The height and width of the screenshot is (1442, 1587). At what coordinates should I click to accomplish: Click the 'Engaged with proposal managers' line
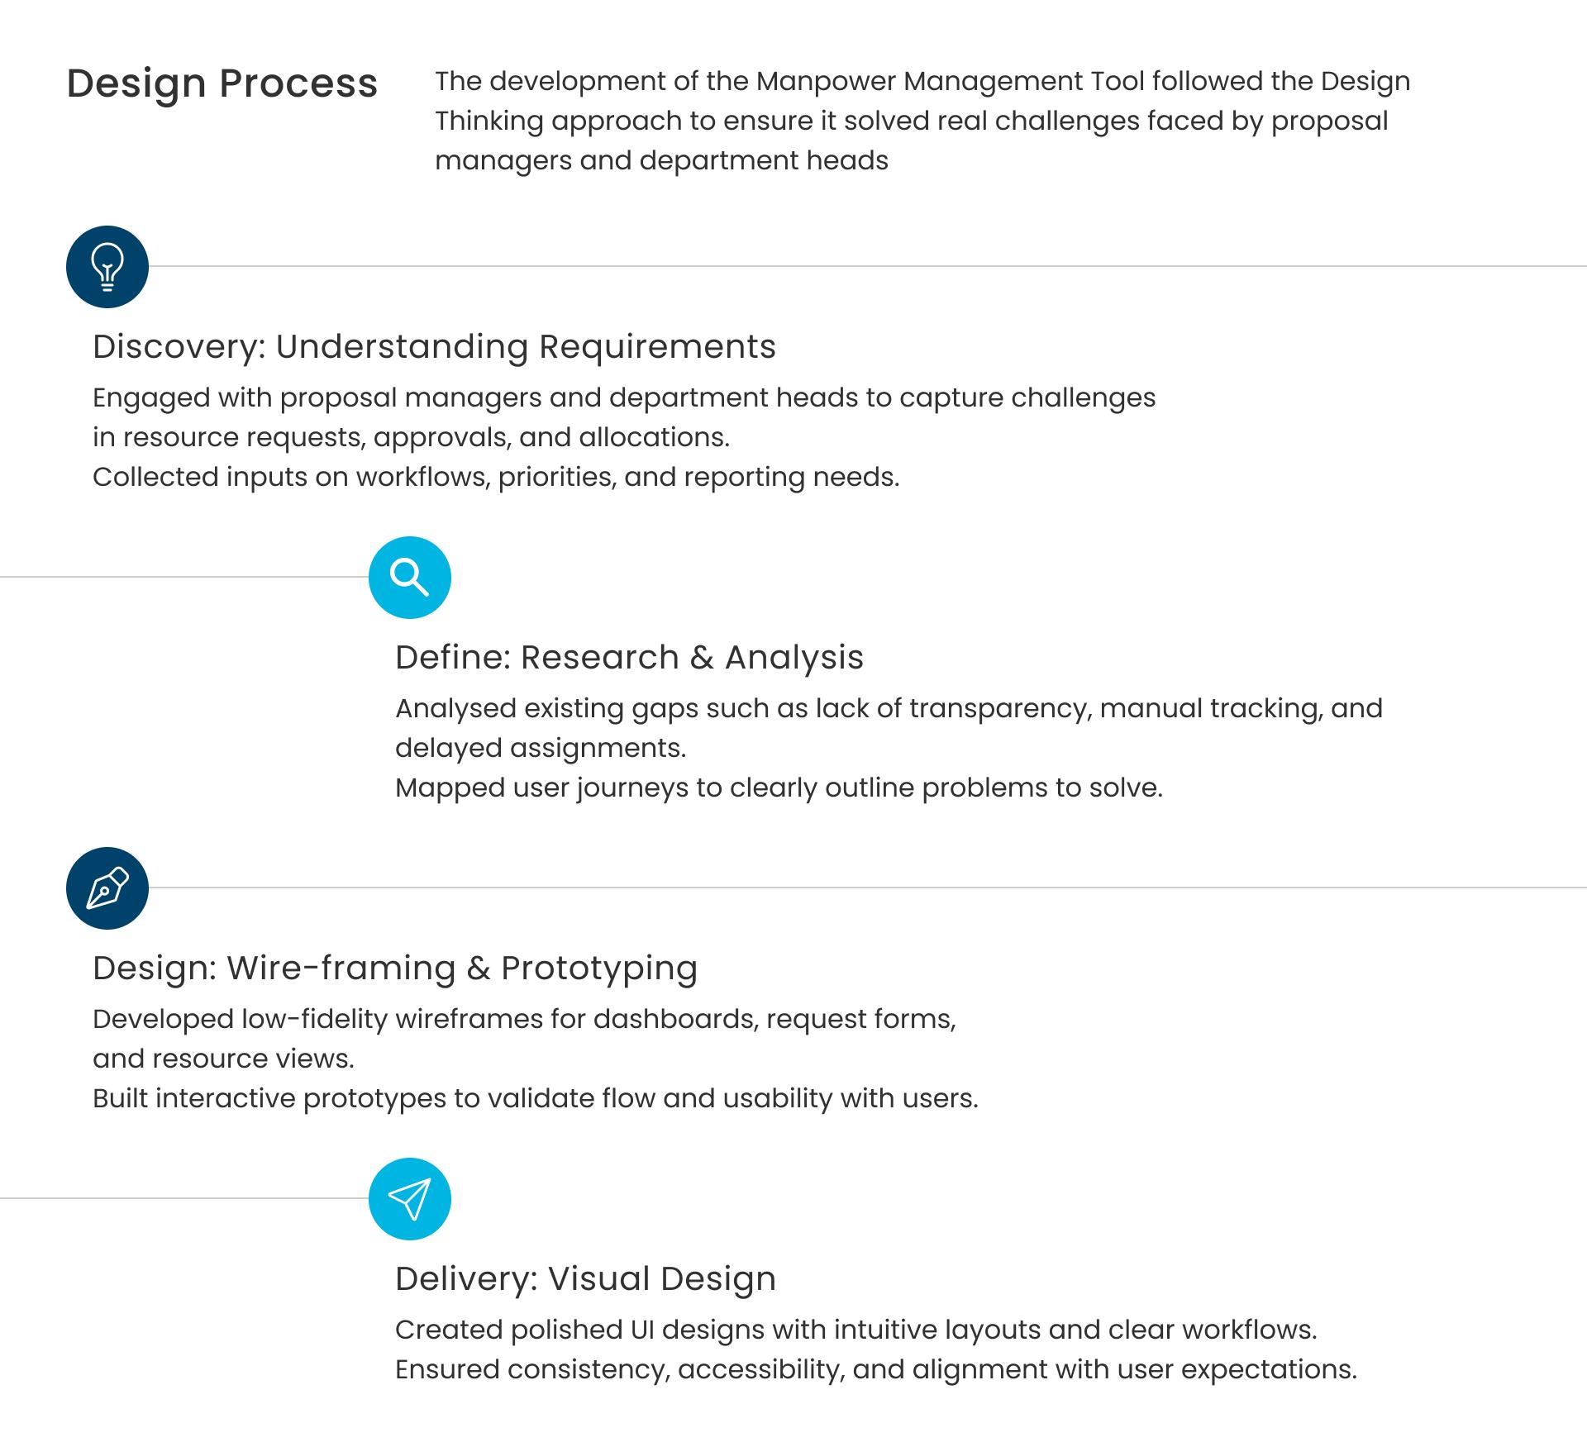click(x=624, y=397)
